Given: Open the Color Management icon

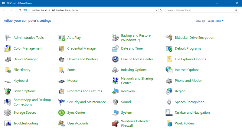Looking at the screenshot, I should pos(8,48).
